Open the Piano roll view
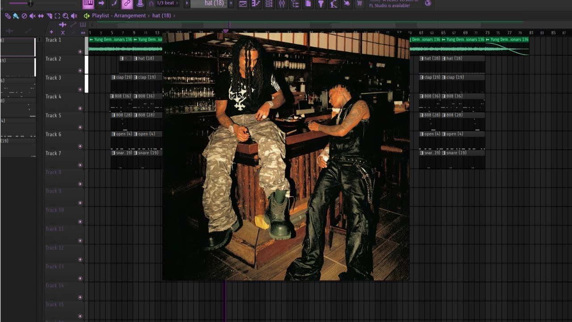The width and height of the screenshot is (572, 322). click(x=256, y=4)
